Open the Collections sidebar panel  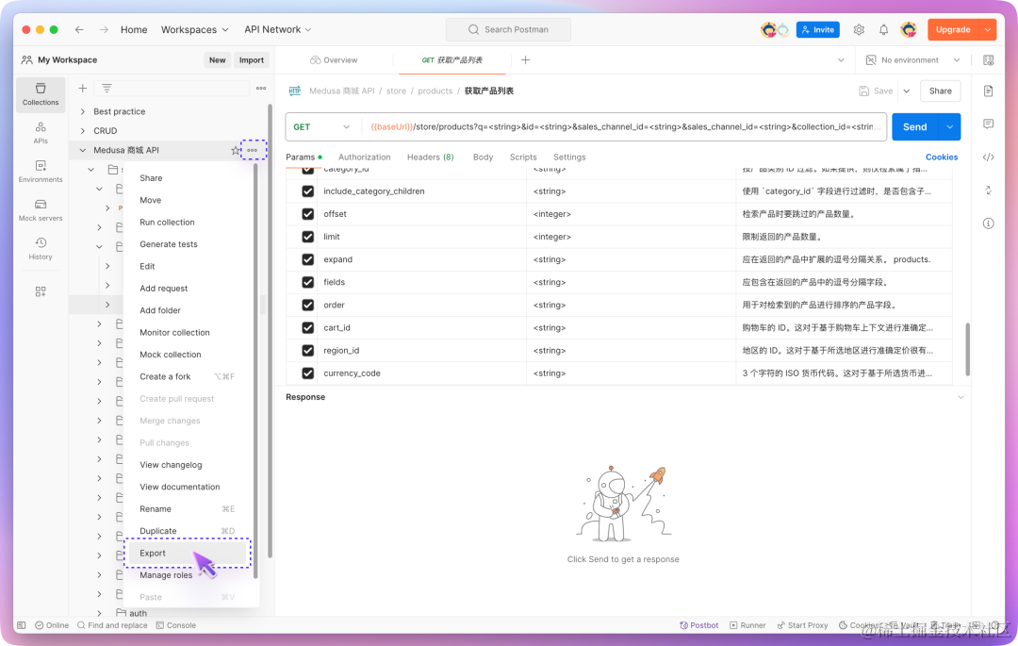(41, 94)
